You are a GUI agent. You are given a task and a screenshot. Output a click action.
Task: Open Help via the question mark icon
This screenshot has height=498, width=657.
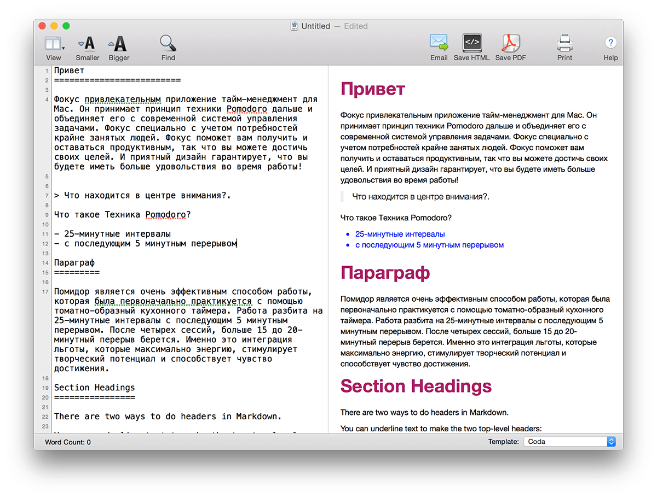tap(610, 43)
